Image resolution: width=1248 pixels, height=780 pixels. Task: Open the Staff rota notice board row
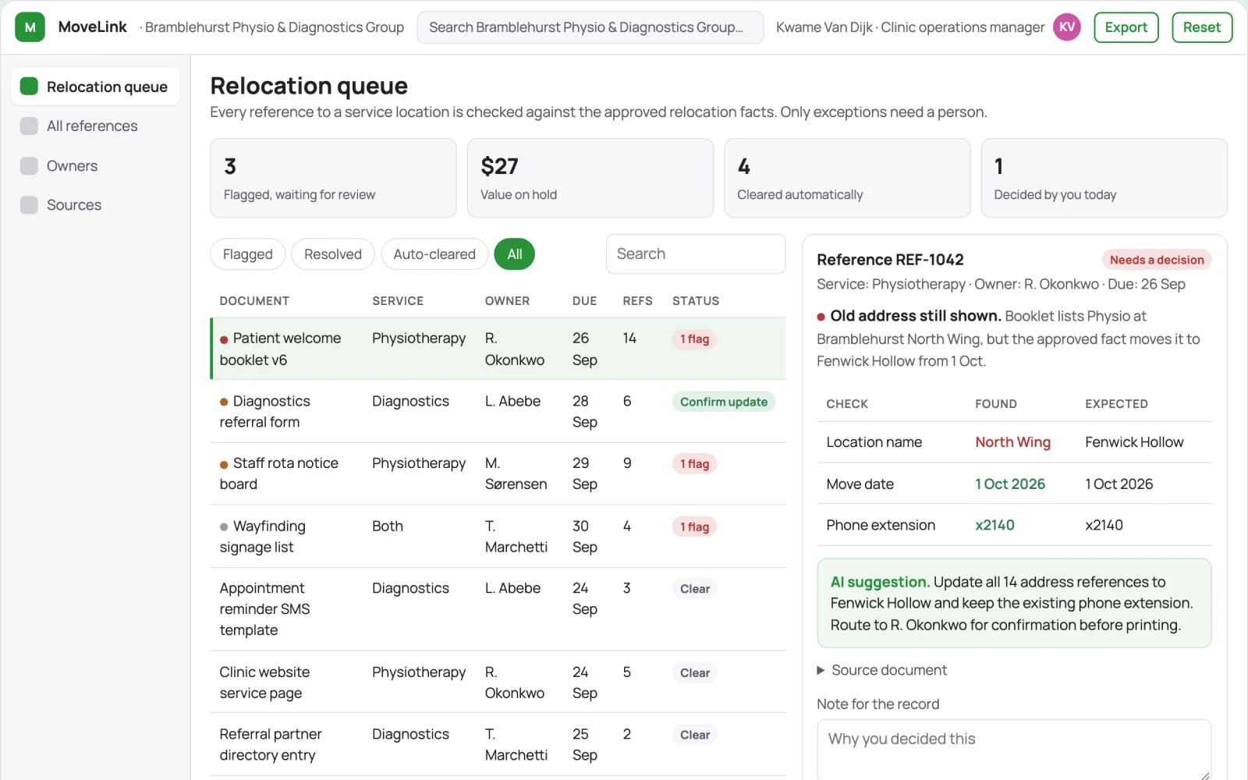pyautogui.click(x=498, y=473)
